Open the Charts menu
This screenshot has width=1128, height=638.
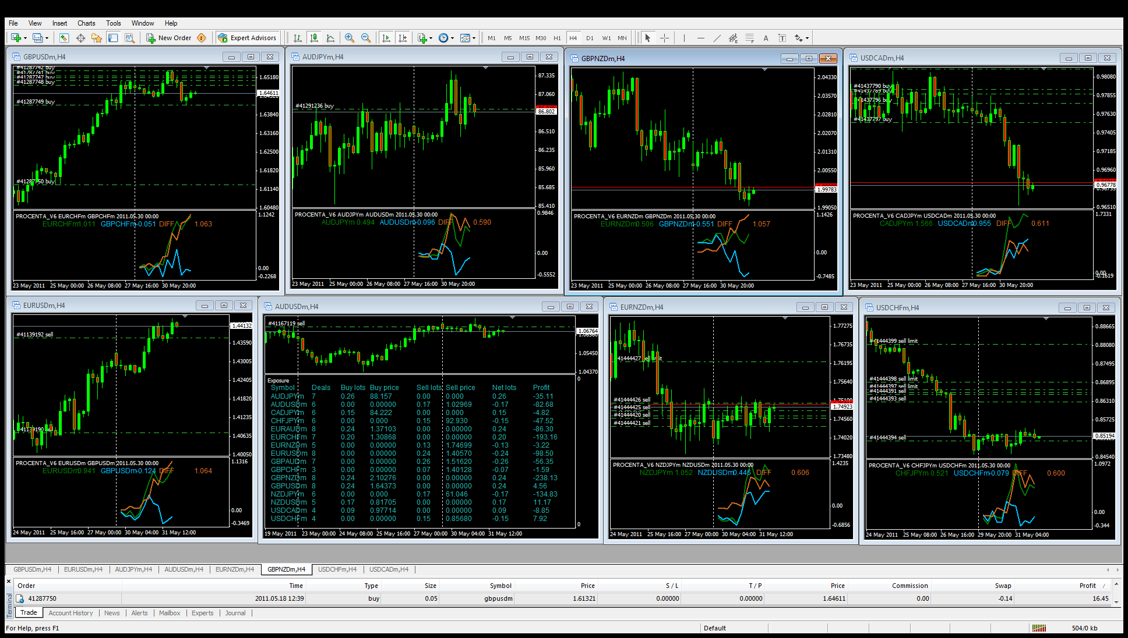click(86, 23)
